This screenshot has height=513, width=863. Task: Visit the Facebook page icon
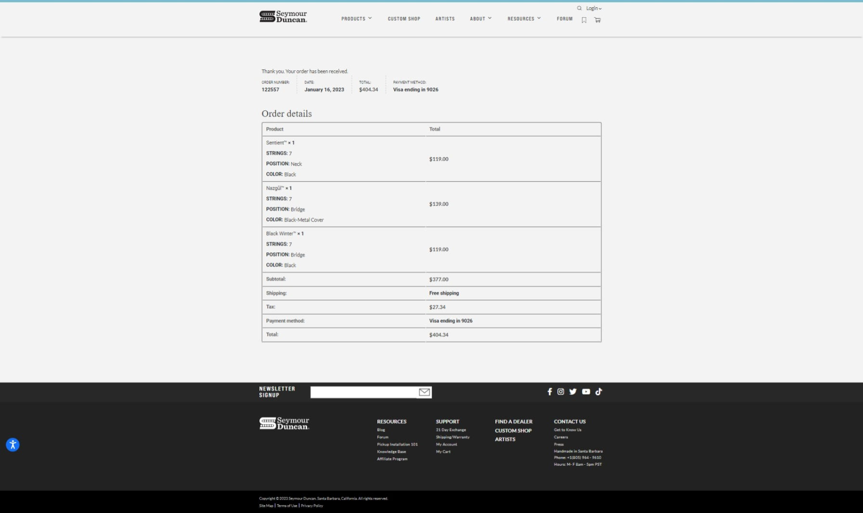(550, 392)
